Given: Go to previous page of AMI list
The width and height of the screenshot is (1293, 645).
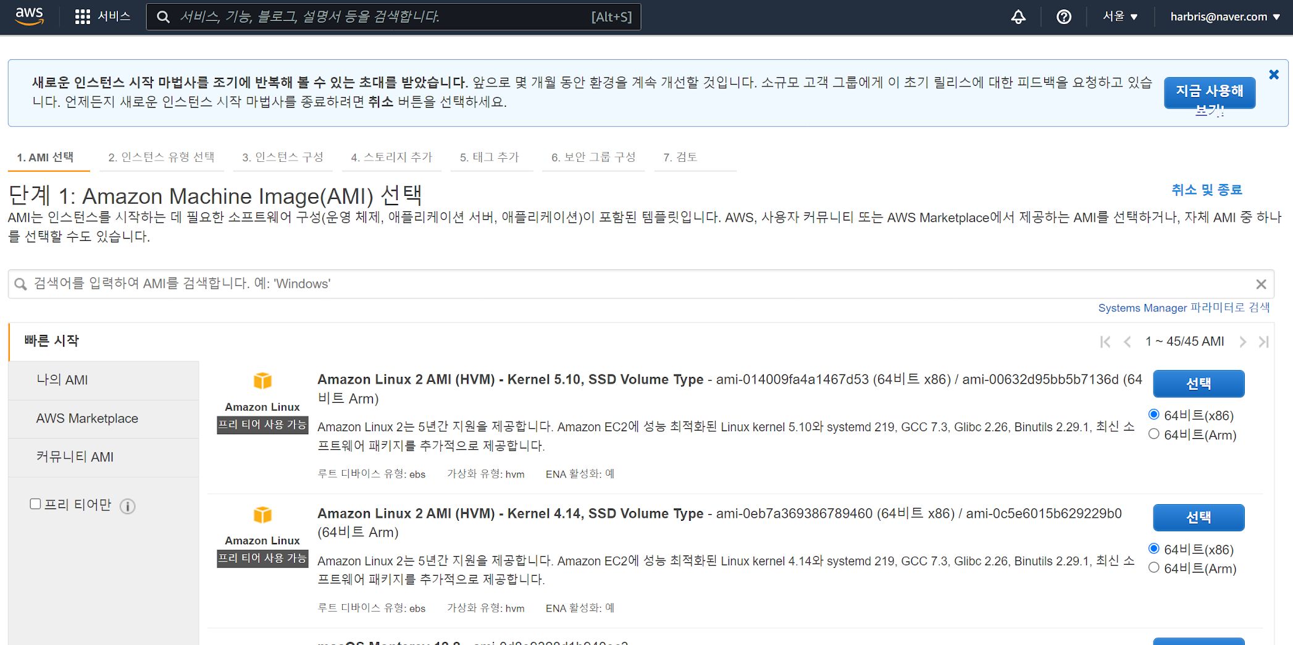Looking at the screenshot, I should tap(1128, 342).
